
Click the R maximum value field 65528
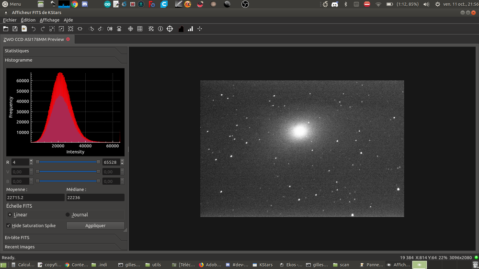click(111, 162)
